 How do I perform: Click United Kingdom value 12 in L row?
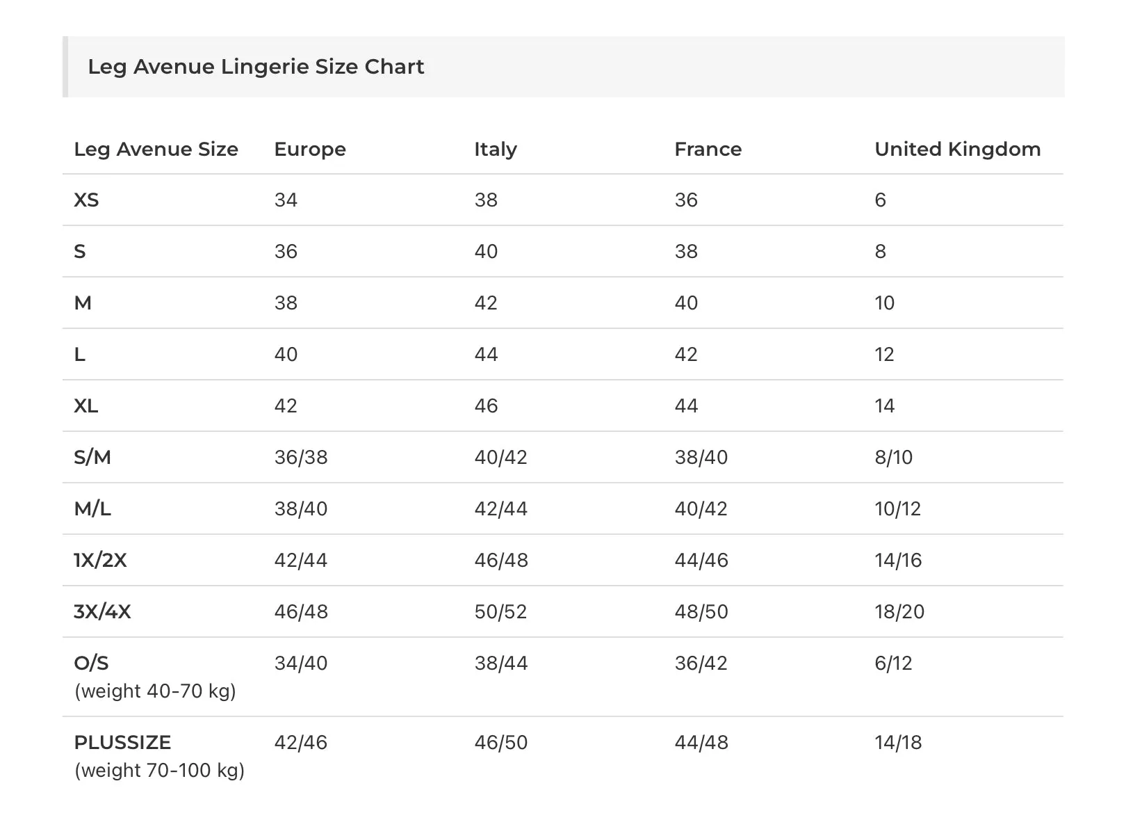[885, 355]
